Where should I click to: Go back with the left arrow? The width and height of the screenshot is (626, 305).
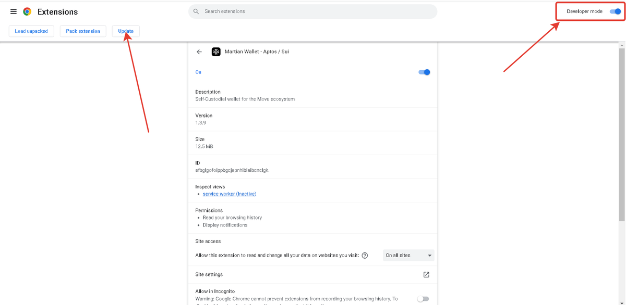pos(199,52)
